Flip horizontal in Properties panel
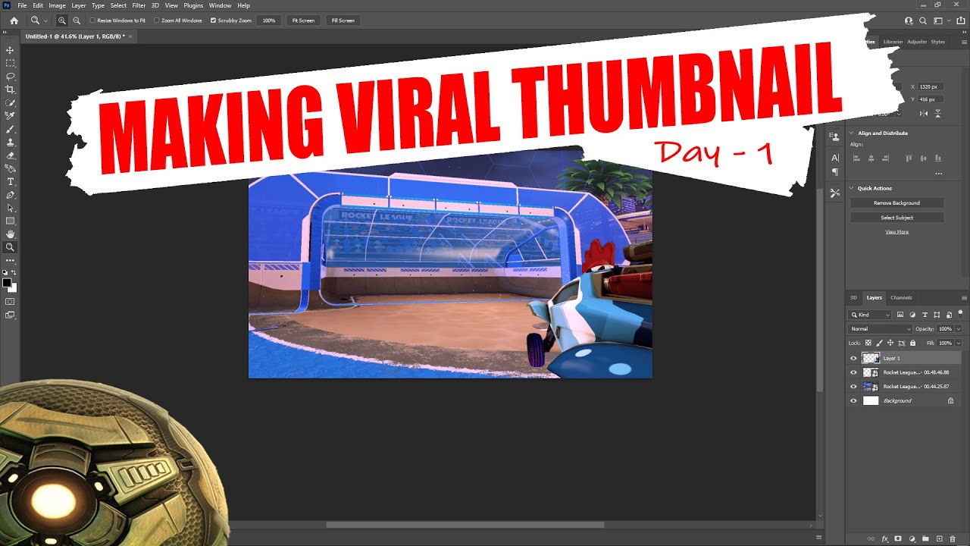This screenshot has height=546, width=970. pyautogui.click(x=923, y=114)
